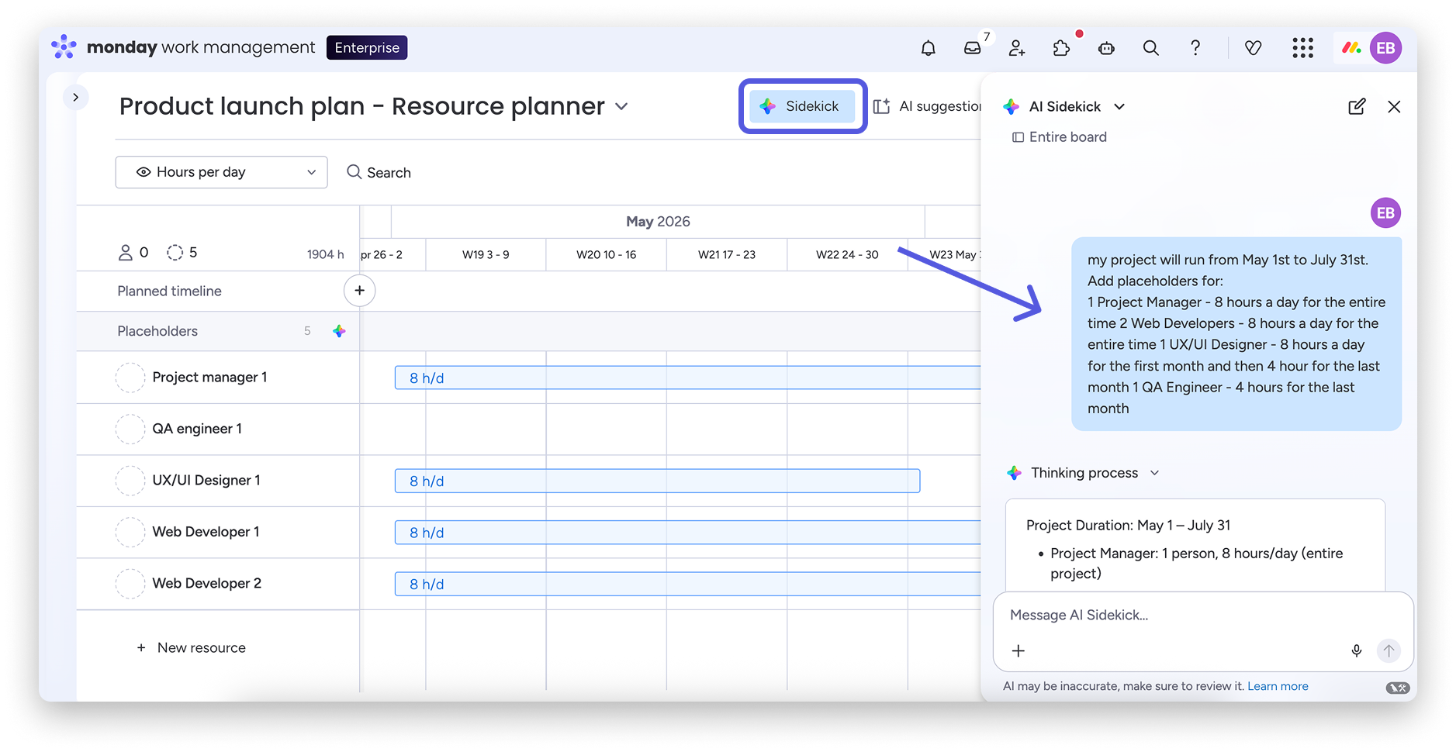
Task: Click the W21 17 - 23 week header
Action: click(x=727, y=254)
